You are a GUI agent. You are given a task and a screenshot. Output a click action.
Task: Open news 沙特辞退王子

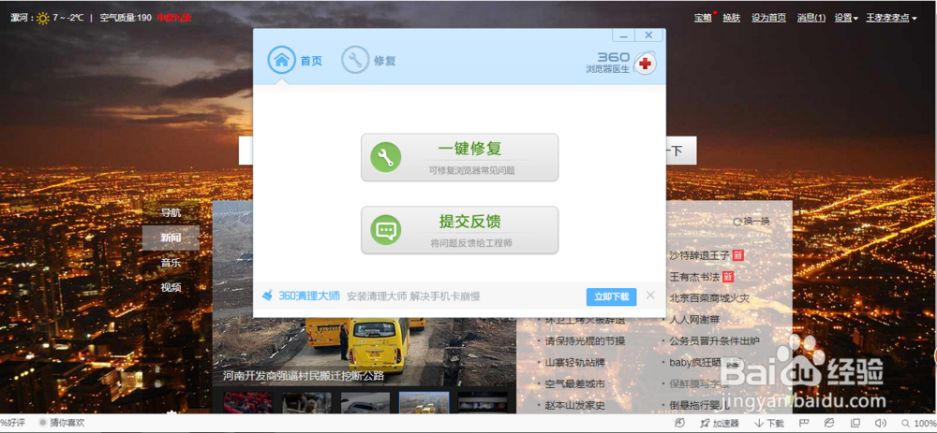(700, 255)
